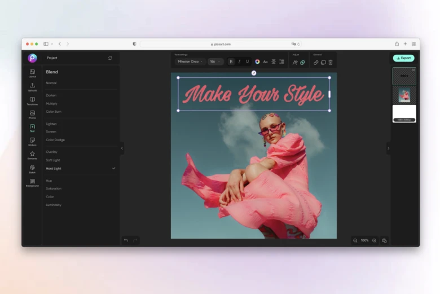
Task: Collapse the left Blend panel
Action: 122,148
